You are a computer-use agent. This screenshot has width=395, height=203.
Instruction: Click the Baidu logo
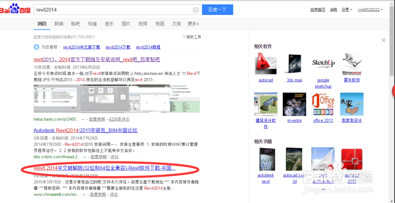(15, 9)
